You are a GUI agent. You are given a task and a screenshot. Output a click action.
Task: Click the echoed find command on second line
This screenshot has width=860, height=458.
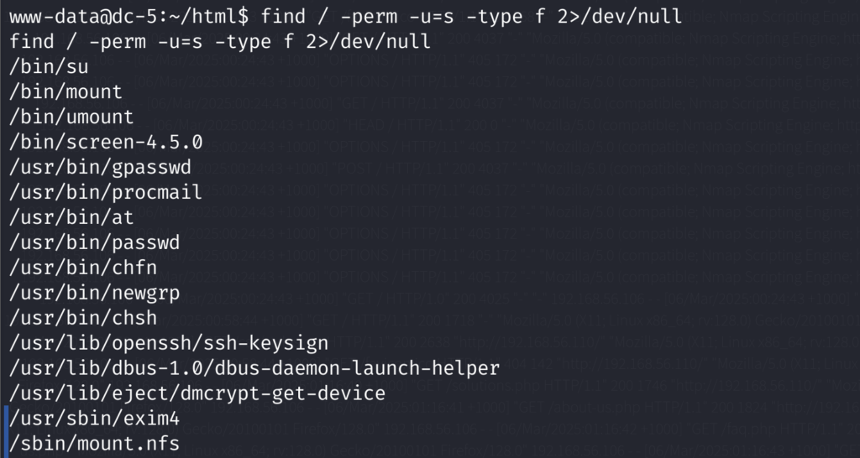pyautogui.click(x=220, y=42)
